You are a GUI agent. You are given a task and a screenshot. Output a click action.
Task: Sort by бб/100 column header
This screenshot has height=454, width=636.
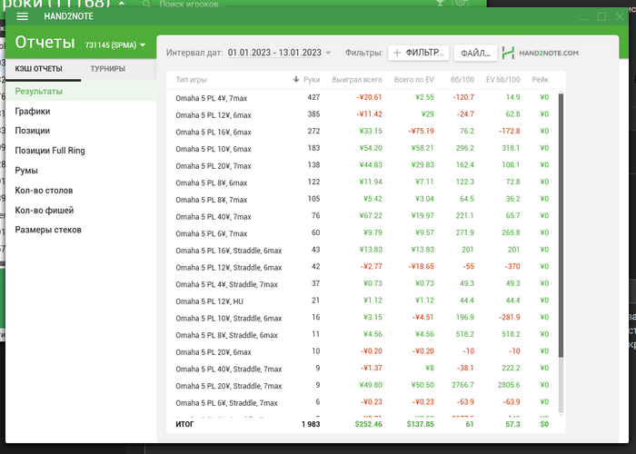[462, 80]
